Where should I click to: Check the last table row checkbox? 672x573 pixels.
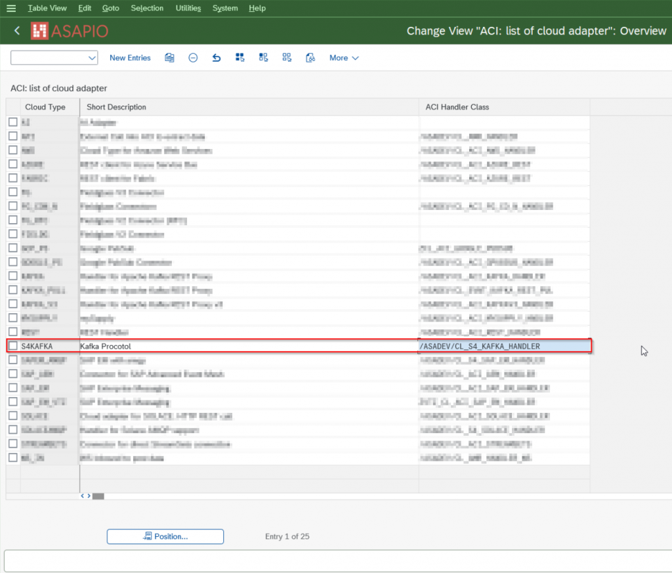[x=13, y=457]
